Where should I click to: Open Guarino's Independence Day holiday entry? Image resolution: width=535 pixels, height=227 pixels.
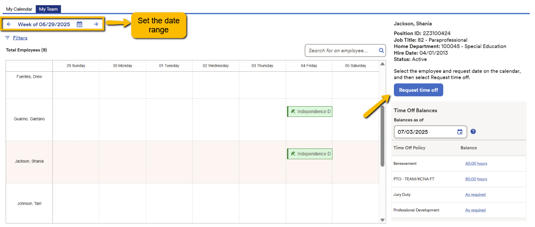(x=309, y=111)
